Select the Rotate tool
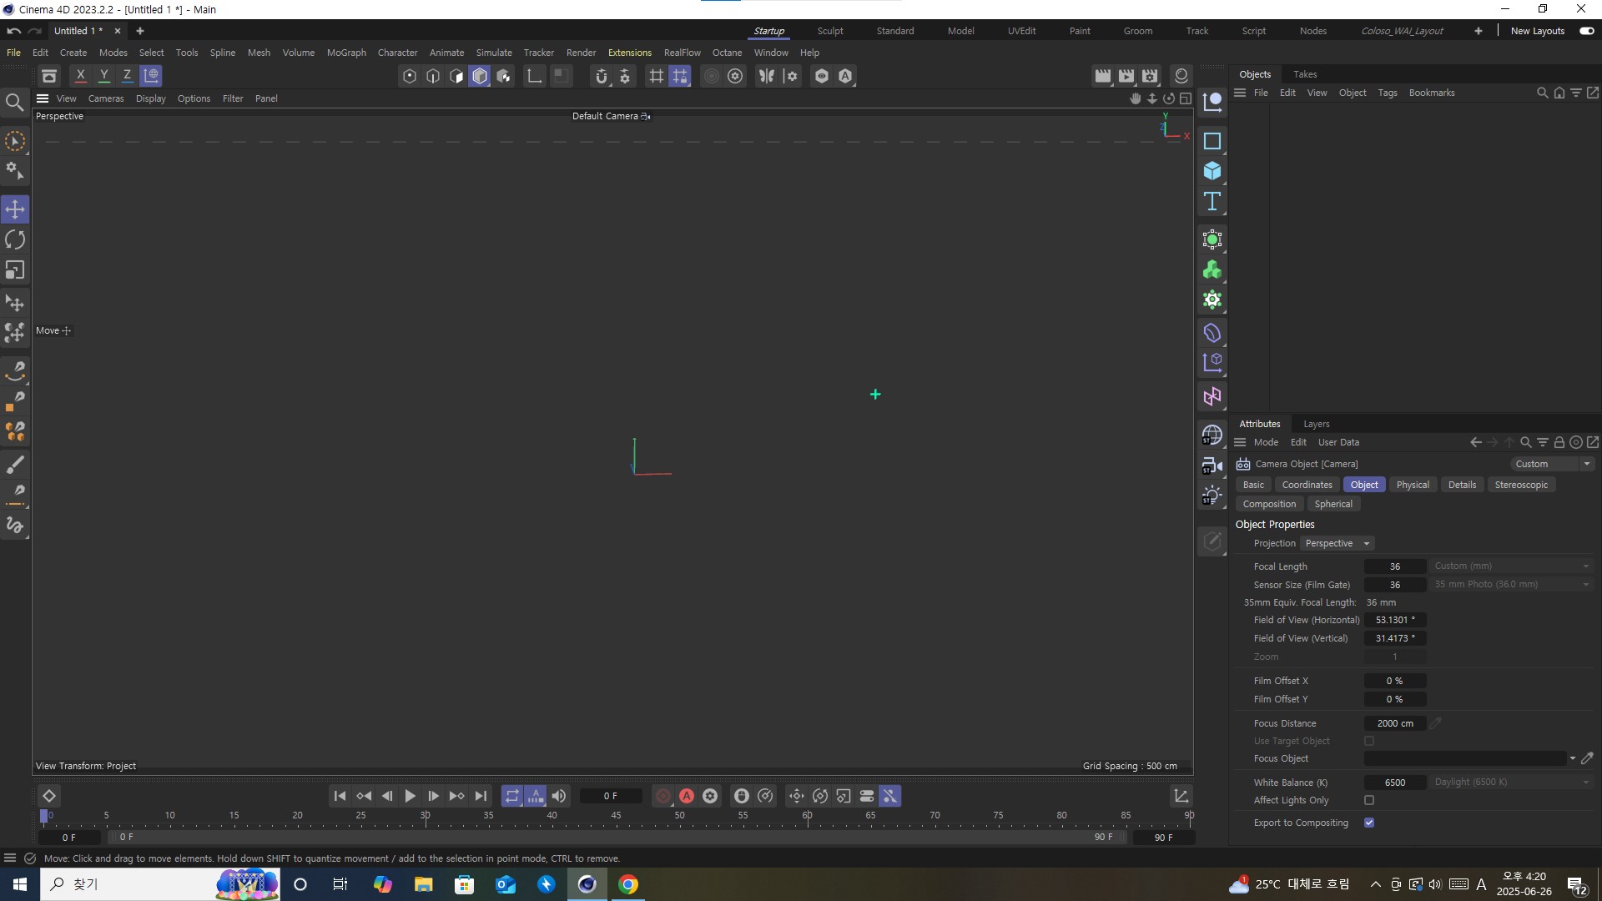 (x=15, y=240)
